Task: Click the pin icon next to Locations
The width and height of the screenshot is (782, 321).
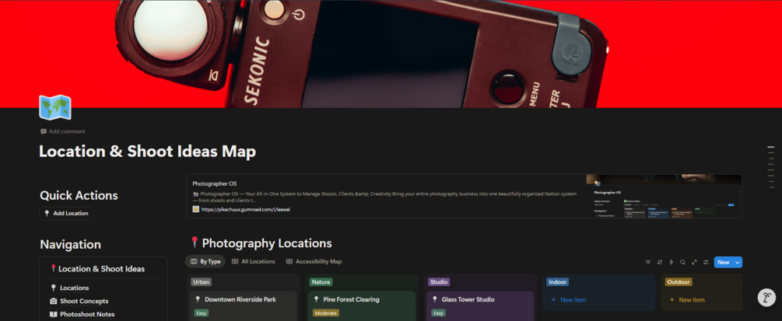Action: (54, 288)
